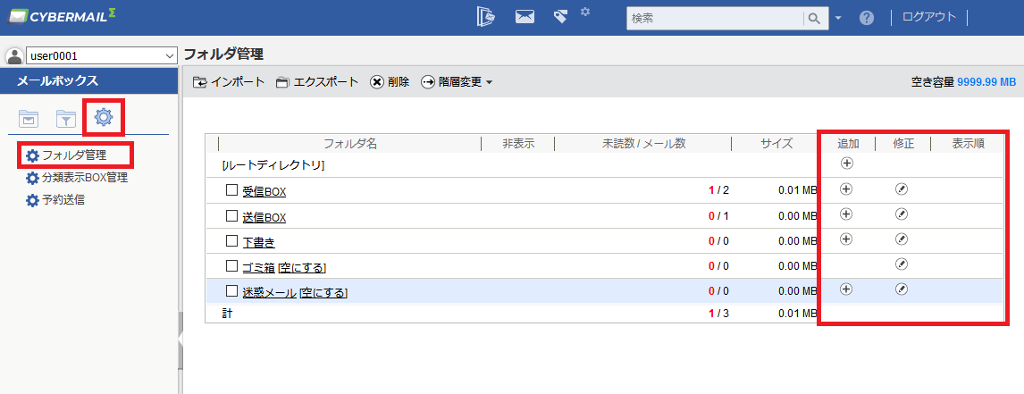Image resolution: width=1024 pixels, height=394 pixels.
Task: Select the filter folder icon tab in sidebar
Action: tap(66, 118)
